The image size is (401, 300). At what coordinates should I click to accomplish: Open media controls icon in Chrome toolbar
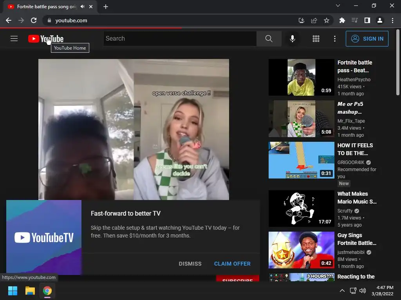point(354,20)
